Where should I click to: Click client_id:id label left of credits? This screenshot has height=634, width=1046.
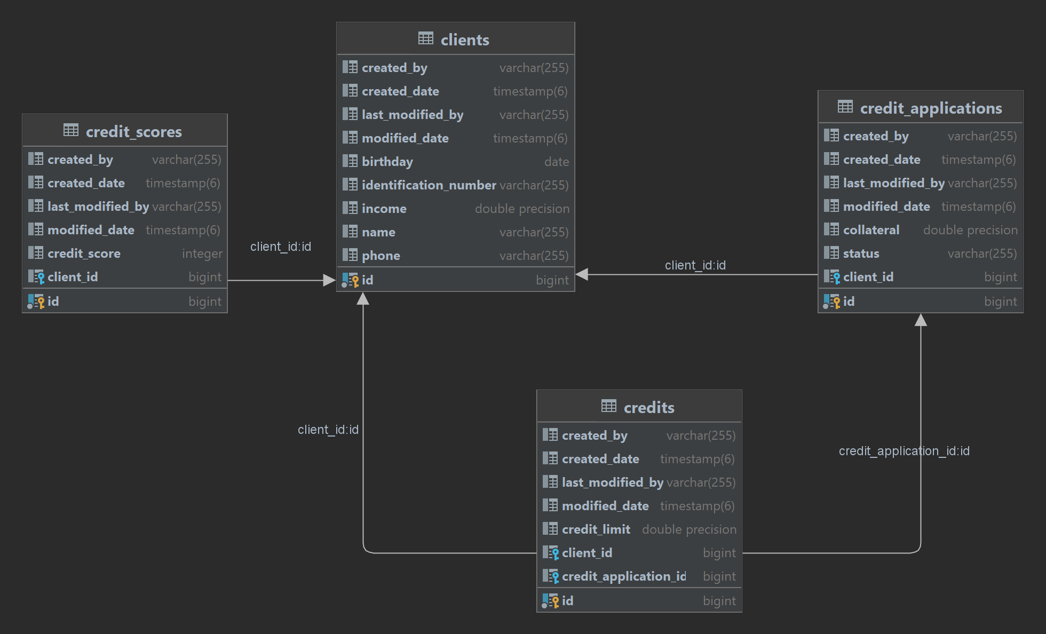[x=328, y=430]
